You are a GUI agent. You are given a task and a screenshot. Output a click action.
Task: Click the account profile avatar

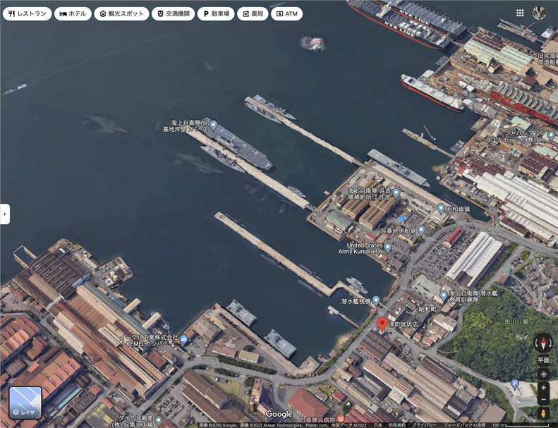[540, 13]
